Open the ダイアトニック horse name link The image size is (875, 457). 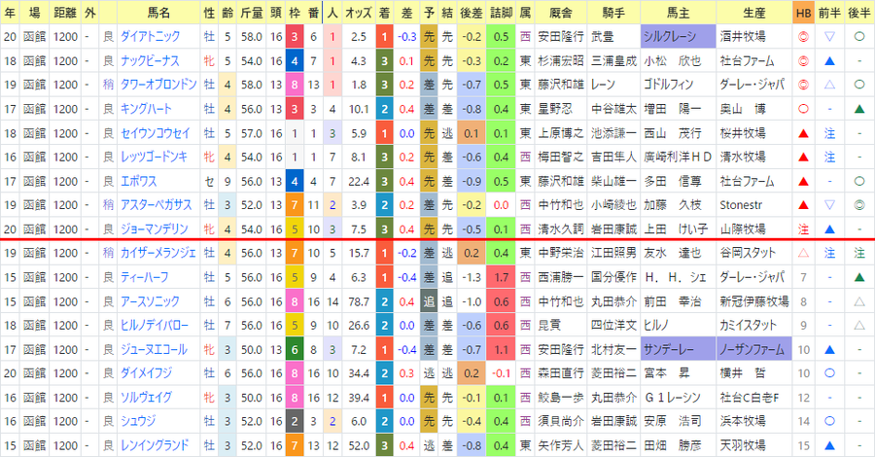click(150, 37)
